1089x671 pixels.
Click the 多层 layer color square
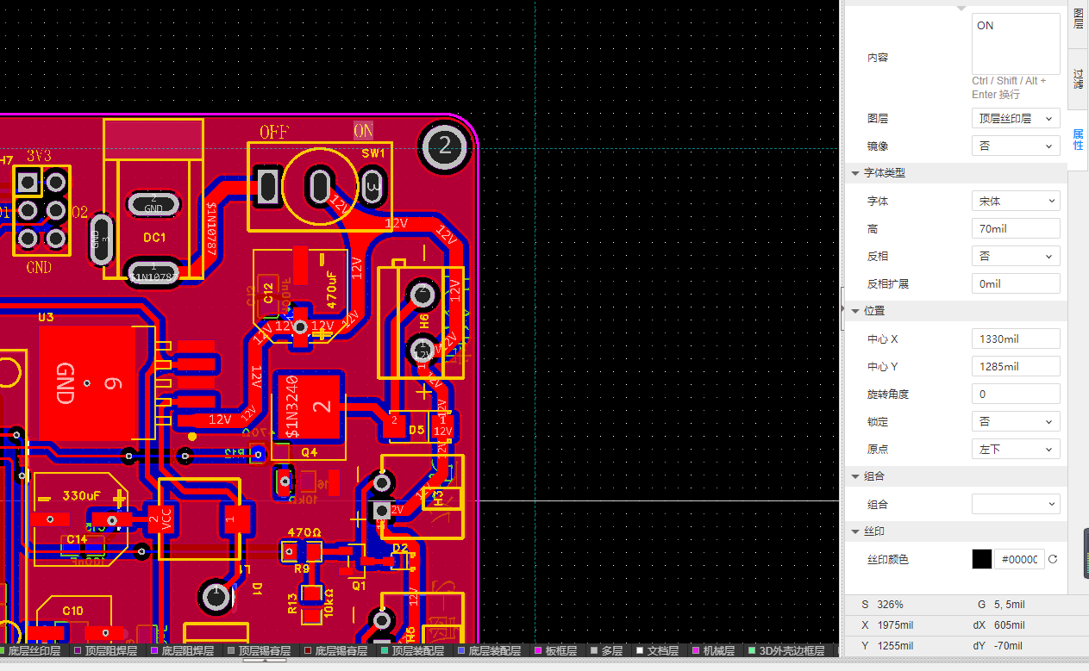pyautogui.click(x=594, y=650)
